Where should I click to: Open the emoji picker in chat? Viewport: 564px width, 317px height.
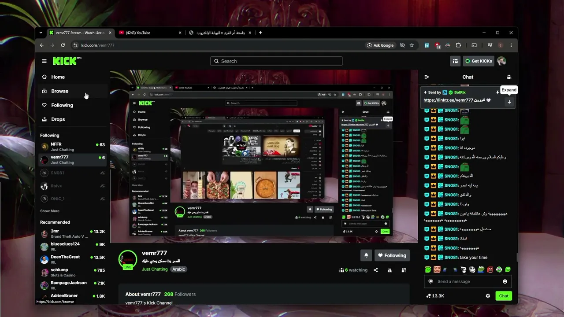(x=505, y=281)
